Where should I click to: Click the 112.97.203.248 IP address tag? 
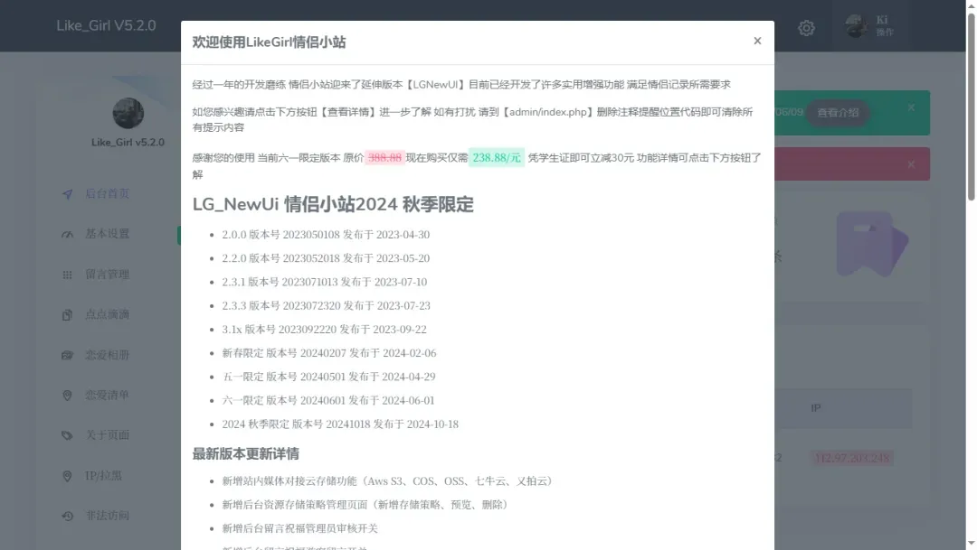(x=851, y=458)
